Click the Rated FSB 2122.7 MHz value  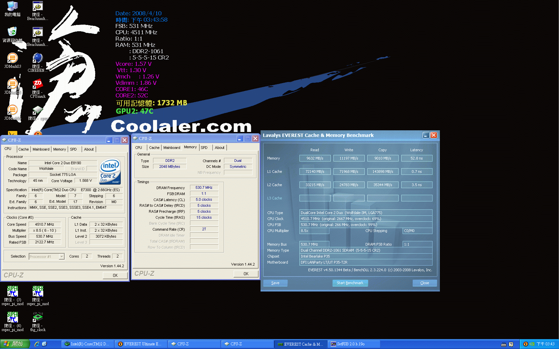tap(45, 242)
